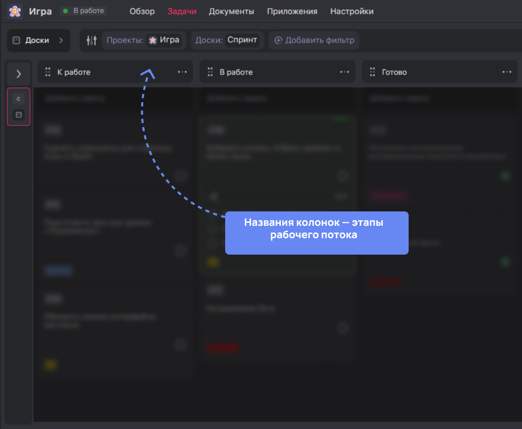
Task: Click the Добавить фильтр button
Action: tap(314, 40)
